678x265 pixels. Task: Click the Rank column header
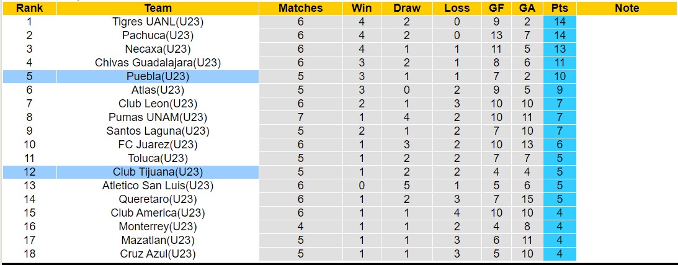coord(29,8)
